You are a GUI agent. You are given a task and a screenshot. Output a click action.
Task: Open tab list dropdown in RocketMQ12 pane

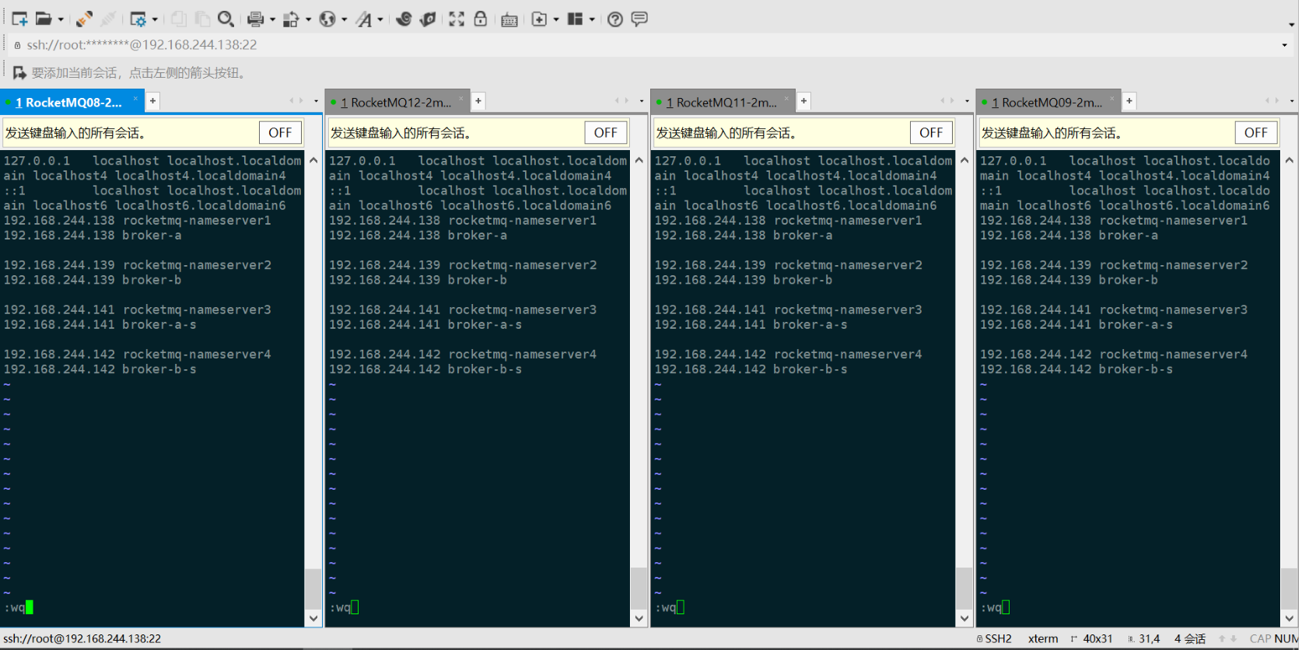[x=642, y=101]
